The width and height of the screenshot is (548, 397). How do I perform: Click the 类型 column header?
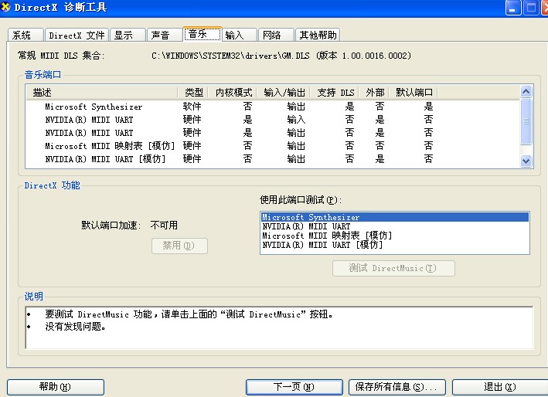click(193, 93)
